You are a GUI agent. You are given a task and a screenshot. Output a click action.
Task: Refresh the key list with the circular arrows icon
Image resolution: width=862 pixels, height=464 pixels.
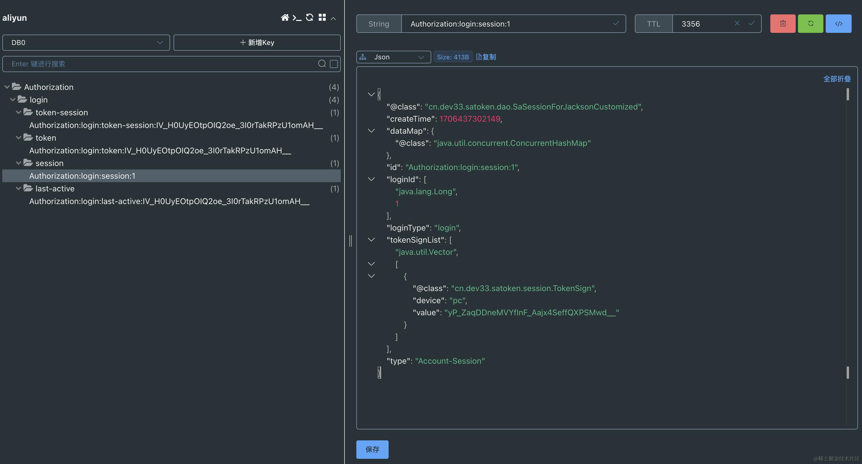(310, 17)
